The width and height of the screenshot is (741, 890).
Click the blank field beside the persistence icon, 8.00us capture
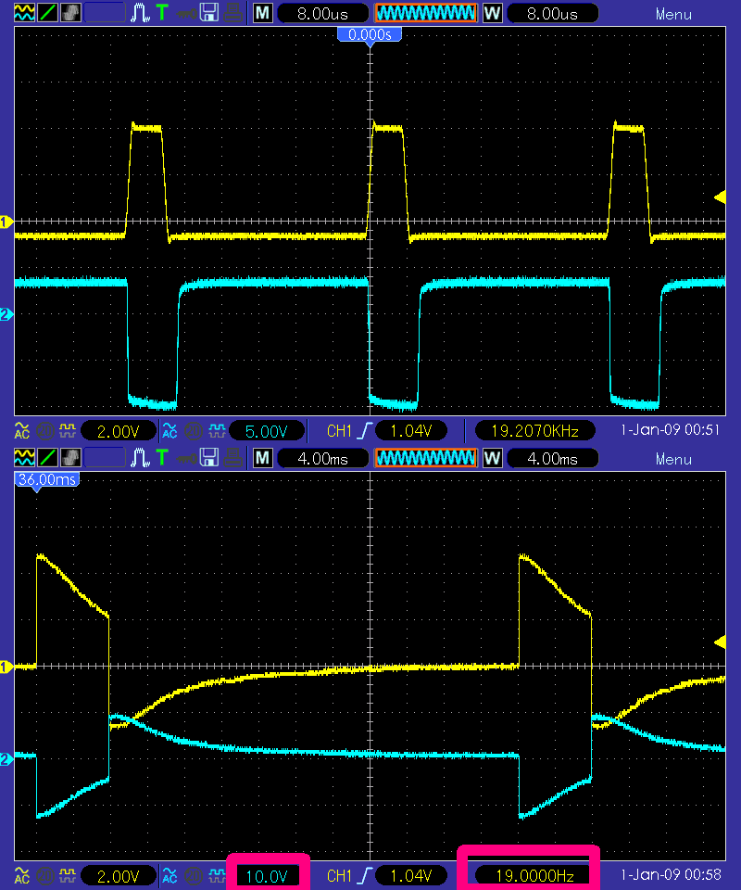tap(105, 12)
